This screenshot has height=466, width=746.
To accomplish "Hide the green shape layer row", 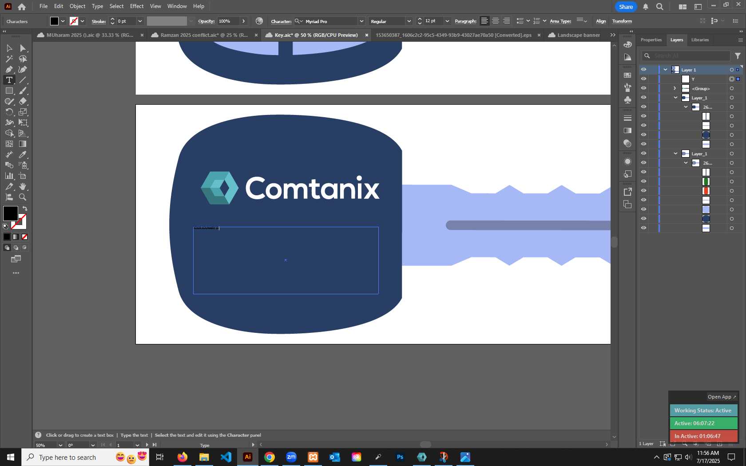I will (643, 182).
